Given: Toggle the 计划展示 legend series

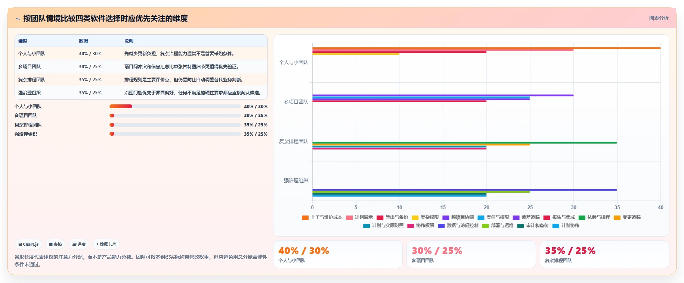Looking at the screenshot, I should tap(359, 217).
